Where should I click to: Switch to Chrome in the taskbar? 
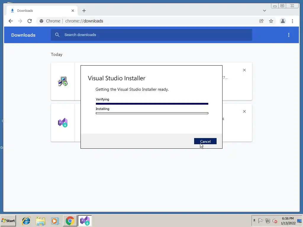70,220
